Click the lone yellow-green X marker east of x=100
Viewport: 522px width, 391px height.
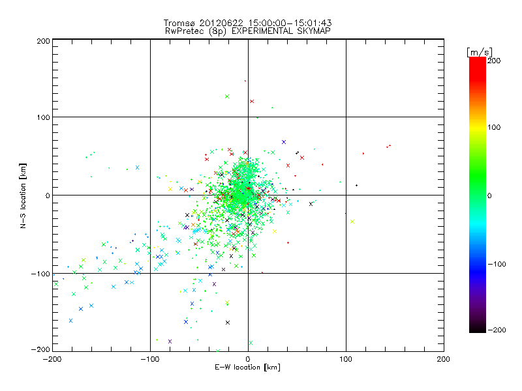[352, 222]
